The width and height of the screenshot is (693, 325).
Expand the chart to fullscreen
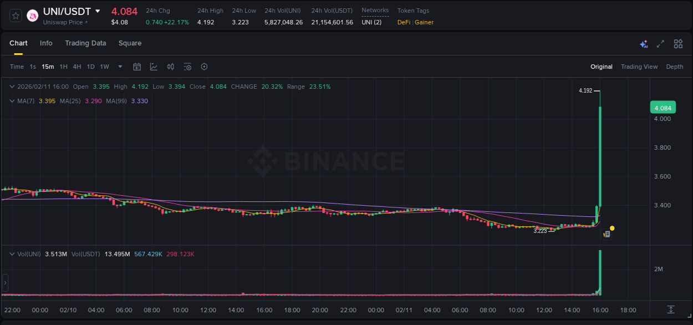pyautogui.click(x=659, y=43)
